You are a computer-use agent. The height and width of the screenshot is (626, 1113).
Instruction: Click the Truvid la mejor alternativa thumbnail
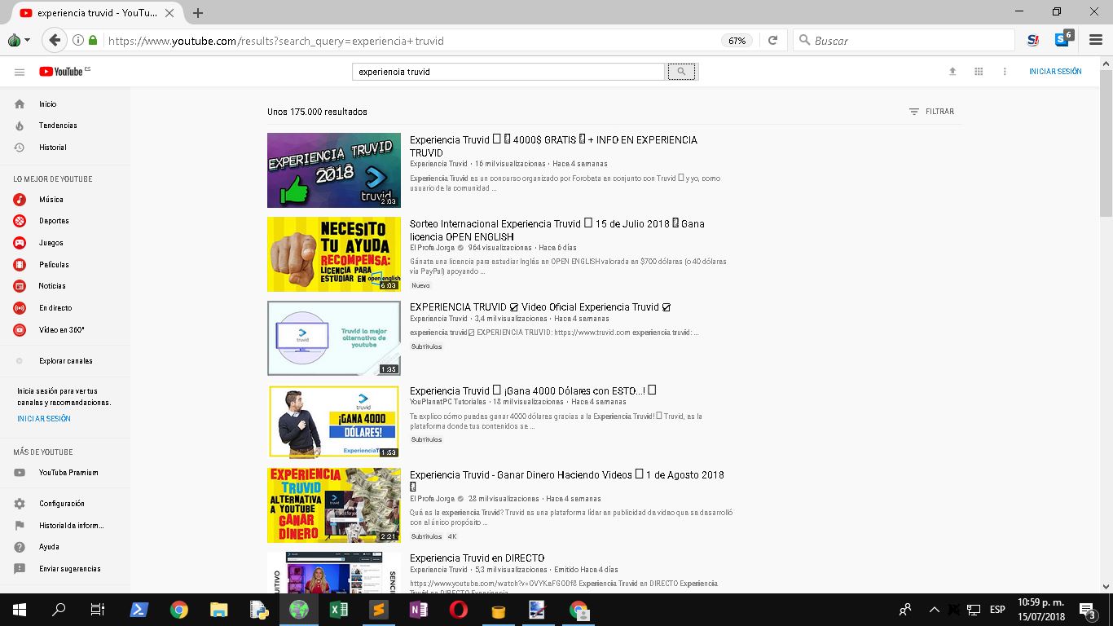[x=334, y=338]
